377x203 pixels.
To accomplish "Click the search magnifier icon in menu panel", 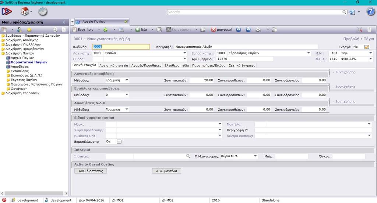I will (55, 30).
